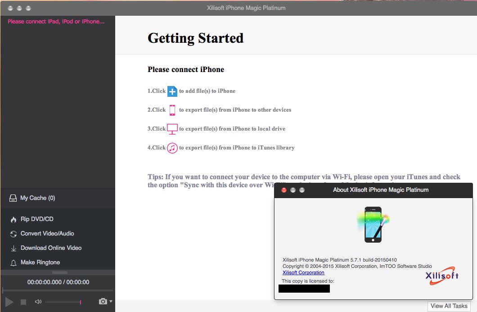Screen dimensions: 477x312
Task: Click the playback time display 00:00:00.000 / 00:00:00
Action: [58, 282]
